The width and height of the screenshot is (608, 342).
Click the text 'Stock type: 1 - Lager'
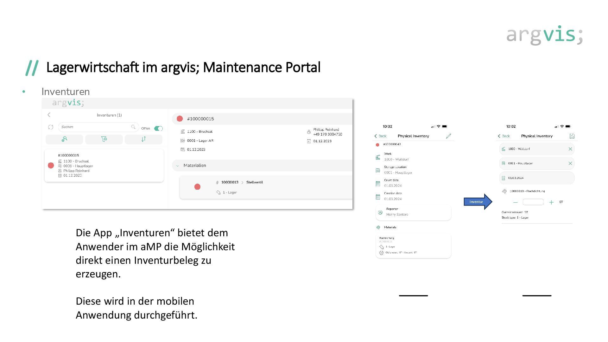click(x=515, y=218)
